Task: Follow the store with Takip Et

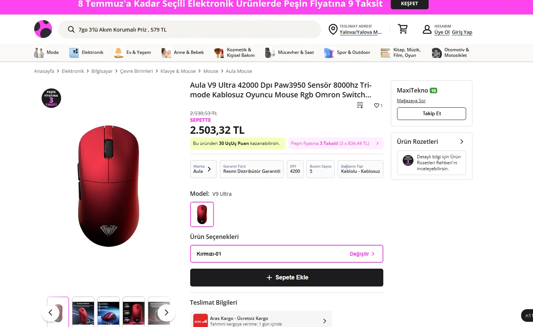Action: (432, 114)
